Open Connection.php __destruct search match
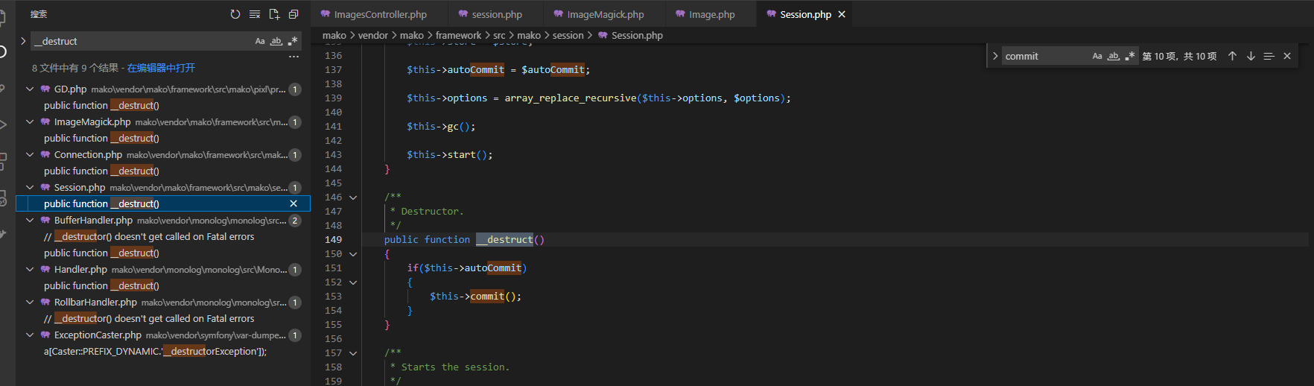Viewport: 1314px width, 386px height. click(101, 171)
